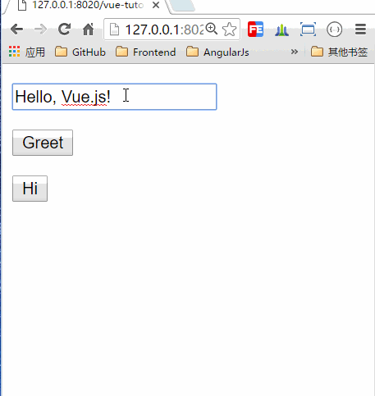The height and width of the screenshot is (396, 375).
Task: Expand hidden bookmarks with double chevron
Action: (295, 52)
